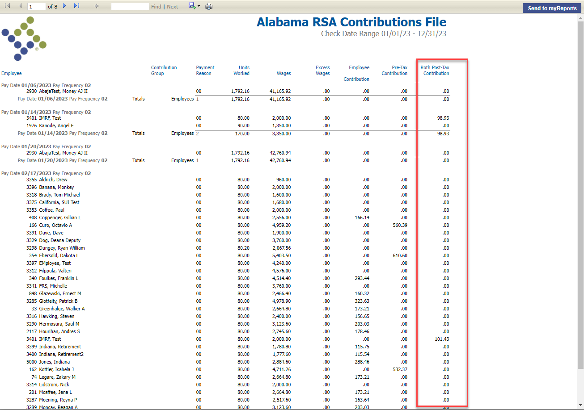Click the Send to myReports button

click(552, 8)
